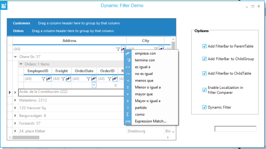Click the Orders group drop area label
Image resolution: width=266 pixels, height=149 pixels.
18,31
